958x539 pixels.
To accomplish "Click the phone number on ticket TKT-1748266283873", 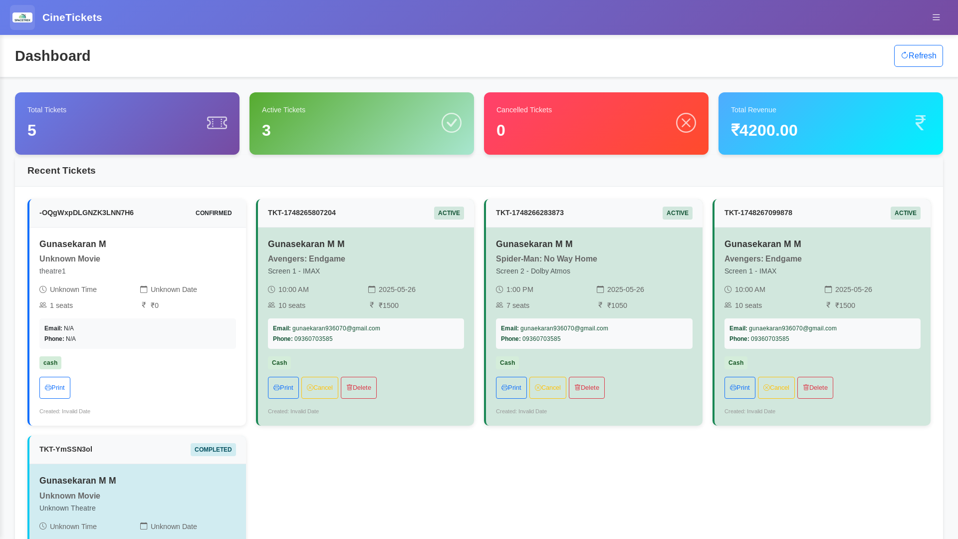I will coord(541,339).
